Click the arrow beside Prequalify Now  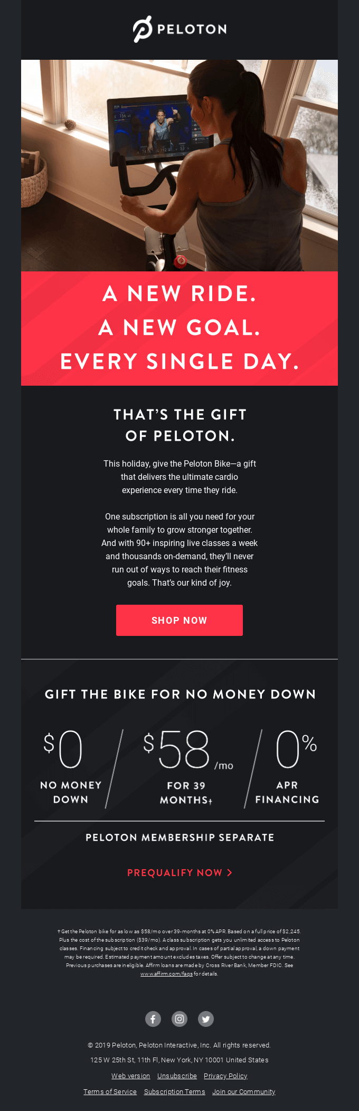coord(230,873)
